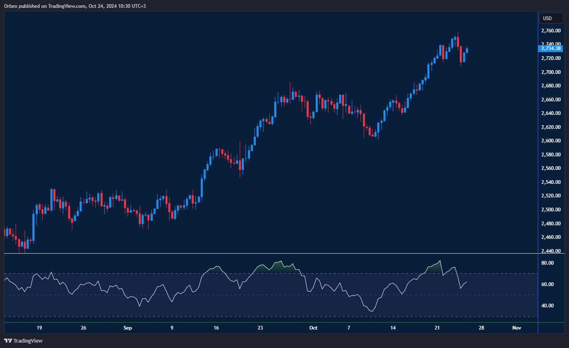The image size is (569, 348).
Task: Click date 28 on the time axis
Action: [x=481, y=328]
